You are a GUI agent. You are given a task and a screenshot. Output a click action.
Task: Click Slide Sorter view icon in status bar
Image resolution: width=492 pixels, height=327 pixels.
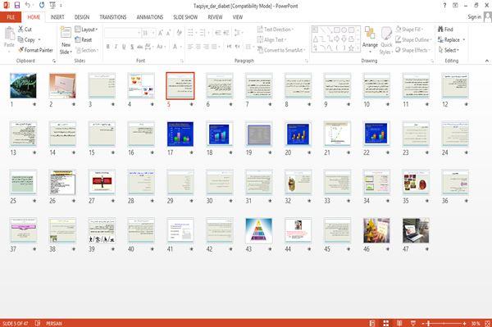click(385, 323)
